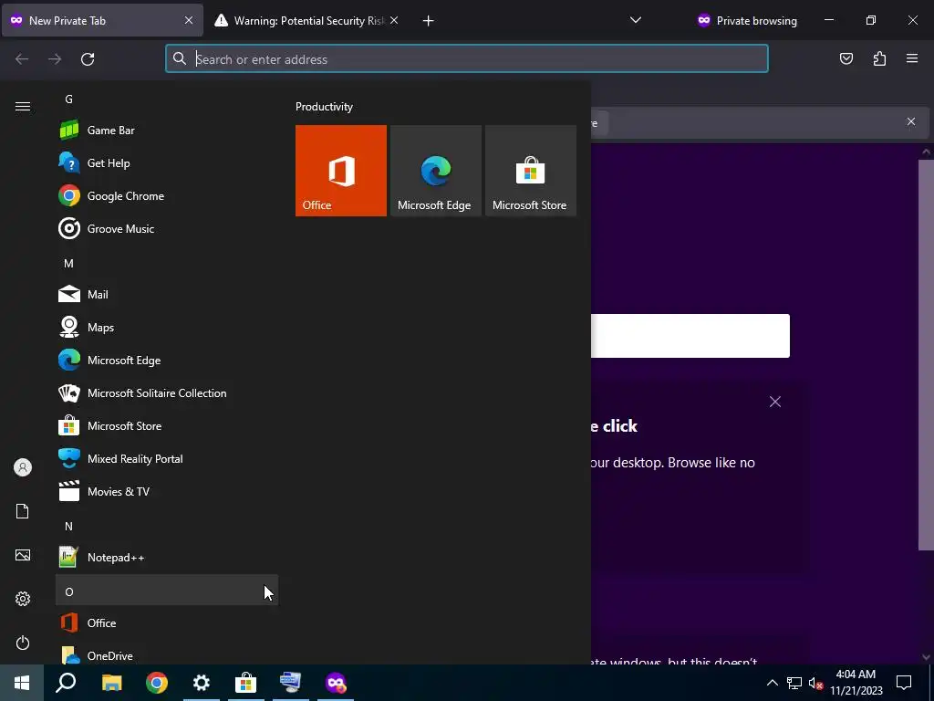The image size is (934, 701).
Task: Close the private browsing promo card
Action: coord(775,402)
